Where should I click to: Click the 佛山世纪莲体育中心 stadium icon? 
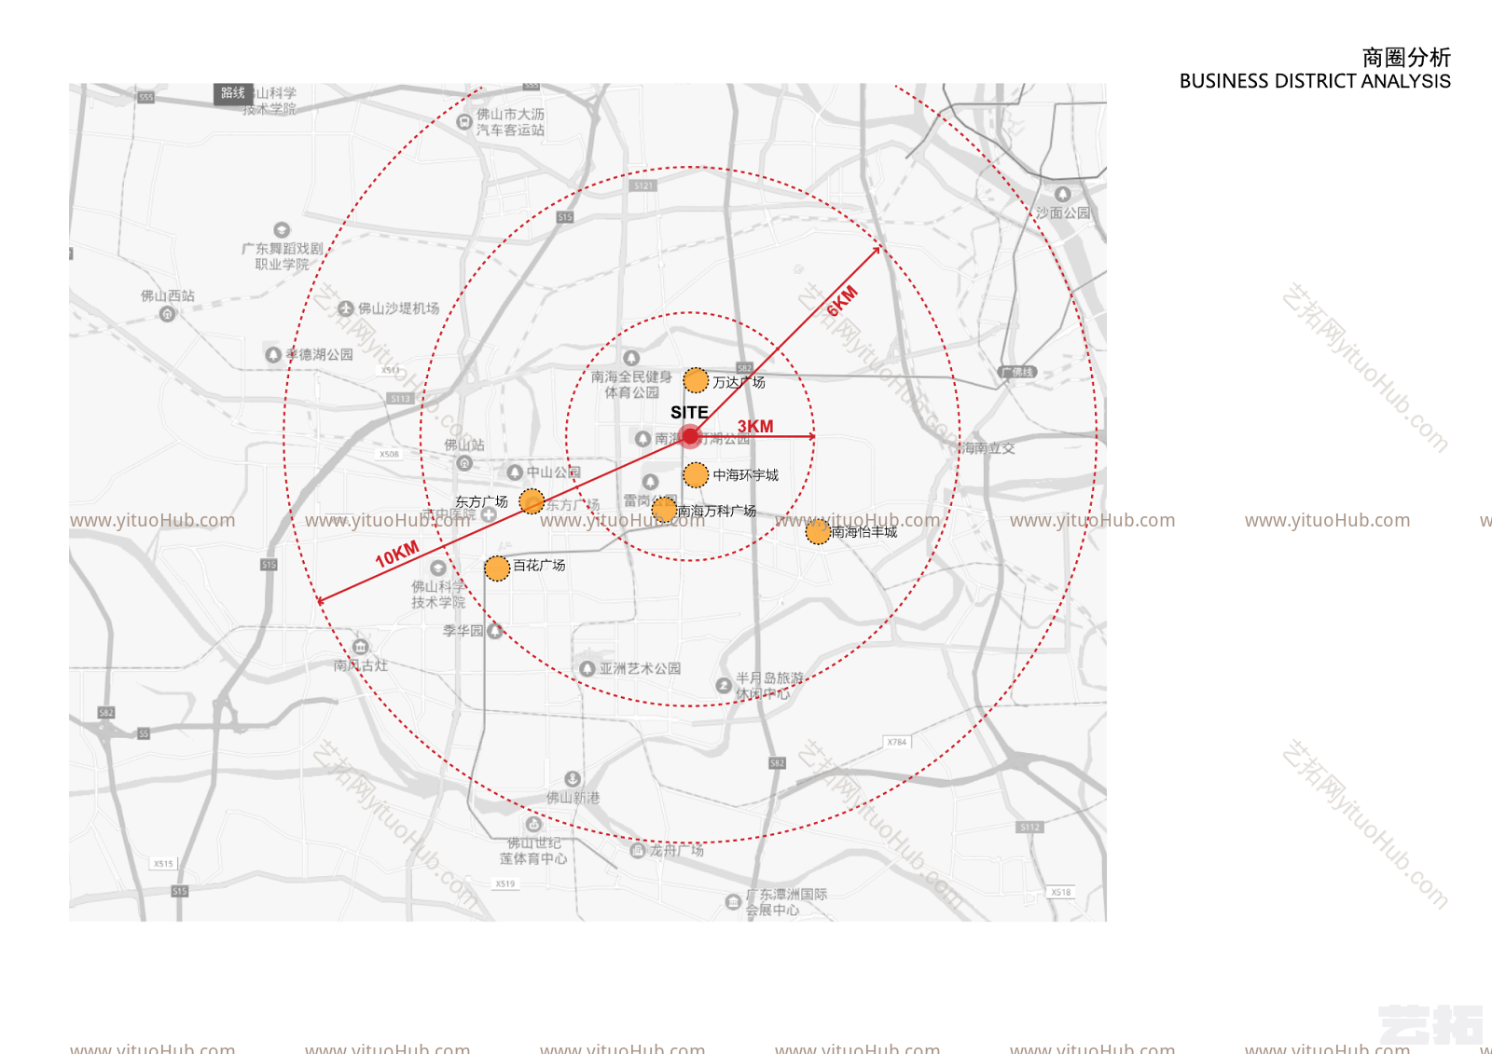(x=533, y=825)
